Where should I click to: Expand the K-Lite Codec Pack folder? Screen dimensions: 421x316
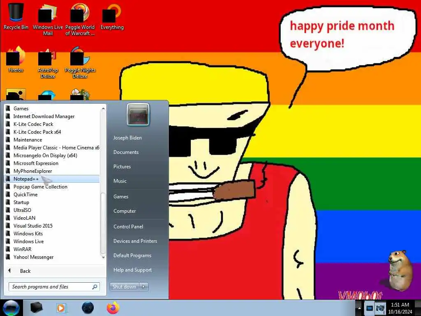click(51, 124)
